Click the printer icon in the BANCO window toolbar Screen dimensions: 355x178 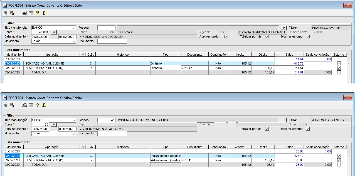pos(24,13)
